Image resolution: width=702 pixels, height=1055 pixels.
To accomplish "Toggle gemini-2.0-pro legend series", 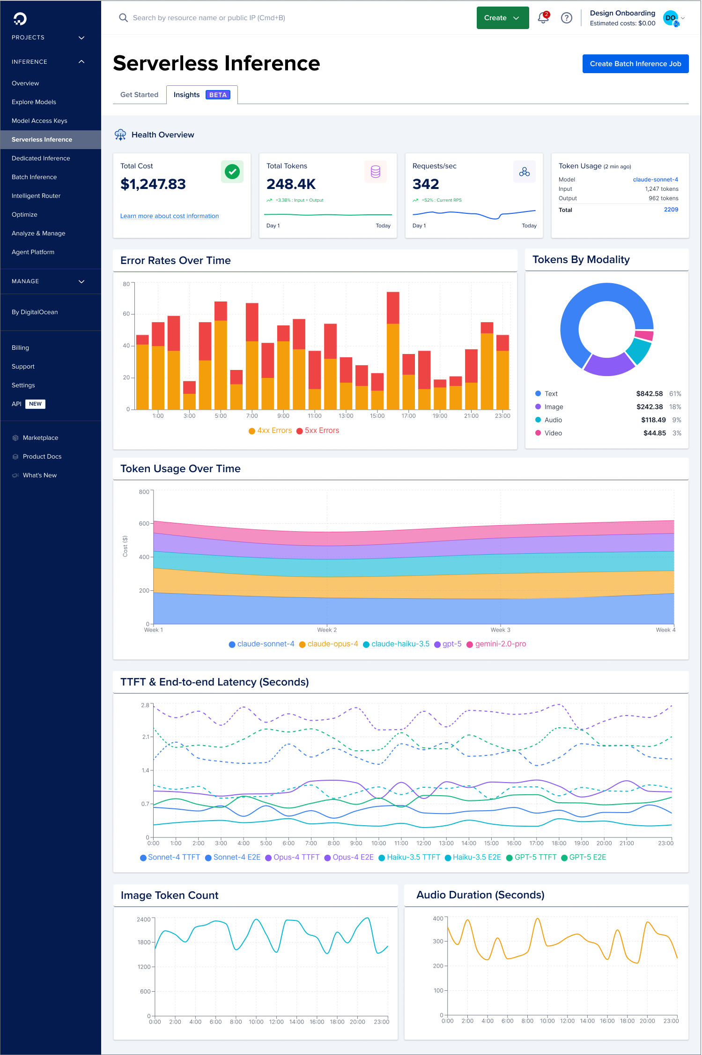I will 496,644.
